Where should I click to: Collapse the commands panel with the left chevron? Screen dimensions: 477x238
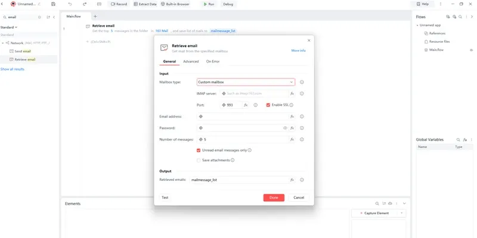tap(54, 17)
